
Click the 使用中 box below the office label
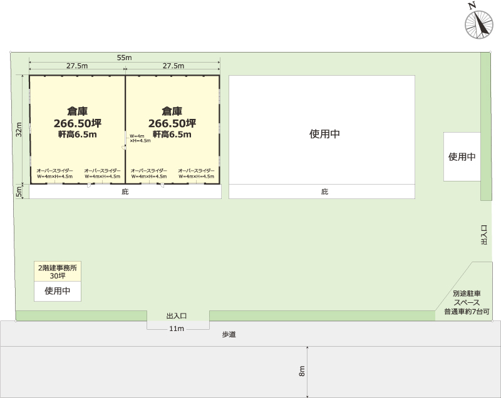[58, 291]
